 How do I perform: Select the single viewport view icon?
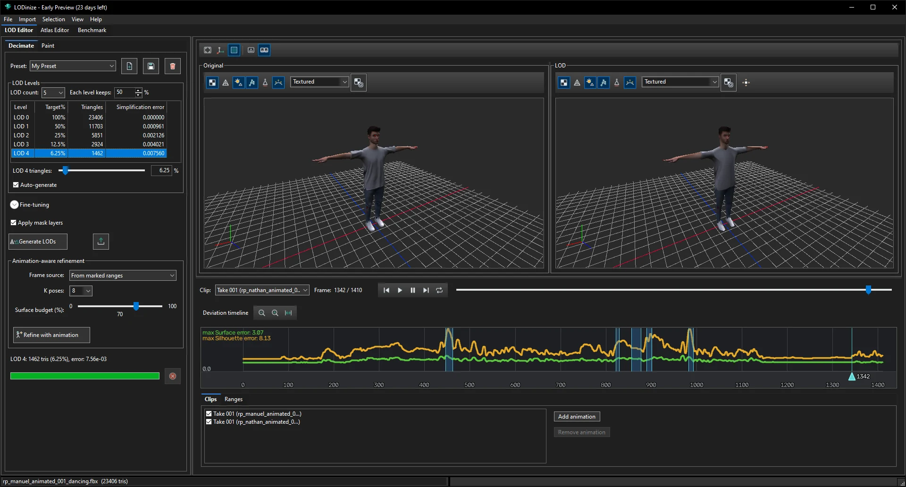pos(251,50)
